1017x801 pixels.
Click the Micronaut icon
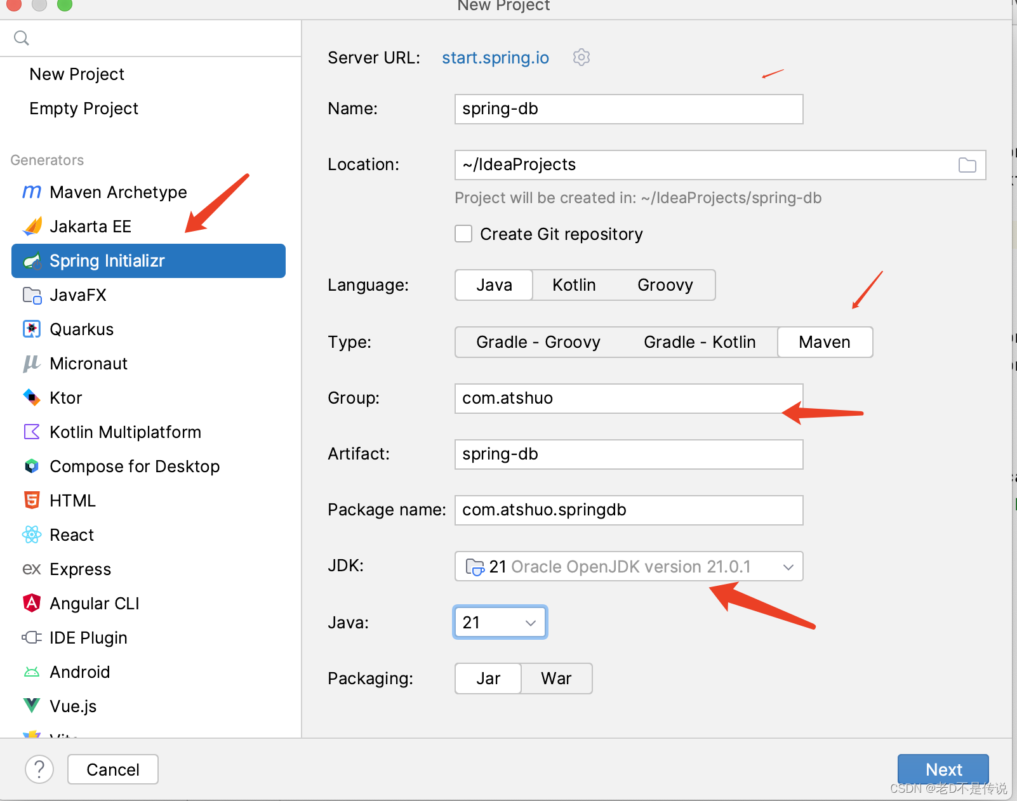coord(32,364)
